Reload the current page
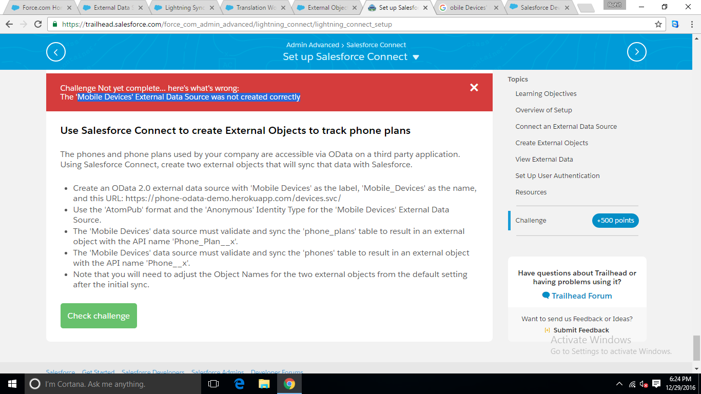Screen dimensions: 701x394 click(x=38, y=24)
